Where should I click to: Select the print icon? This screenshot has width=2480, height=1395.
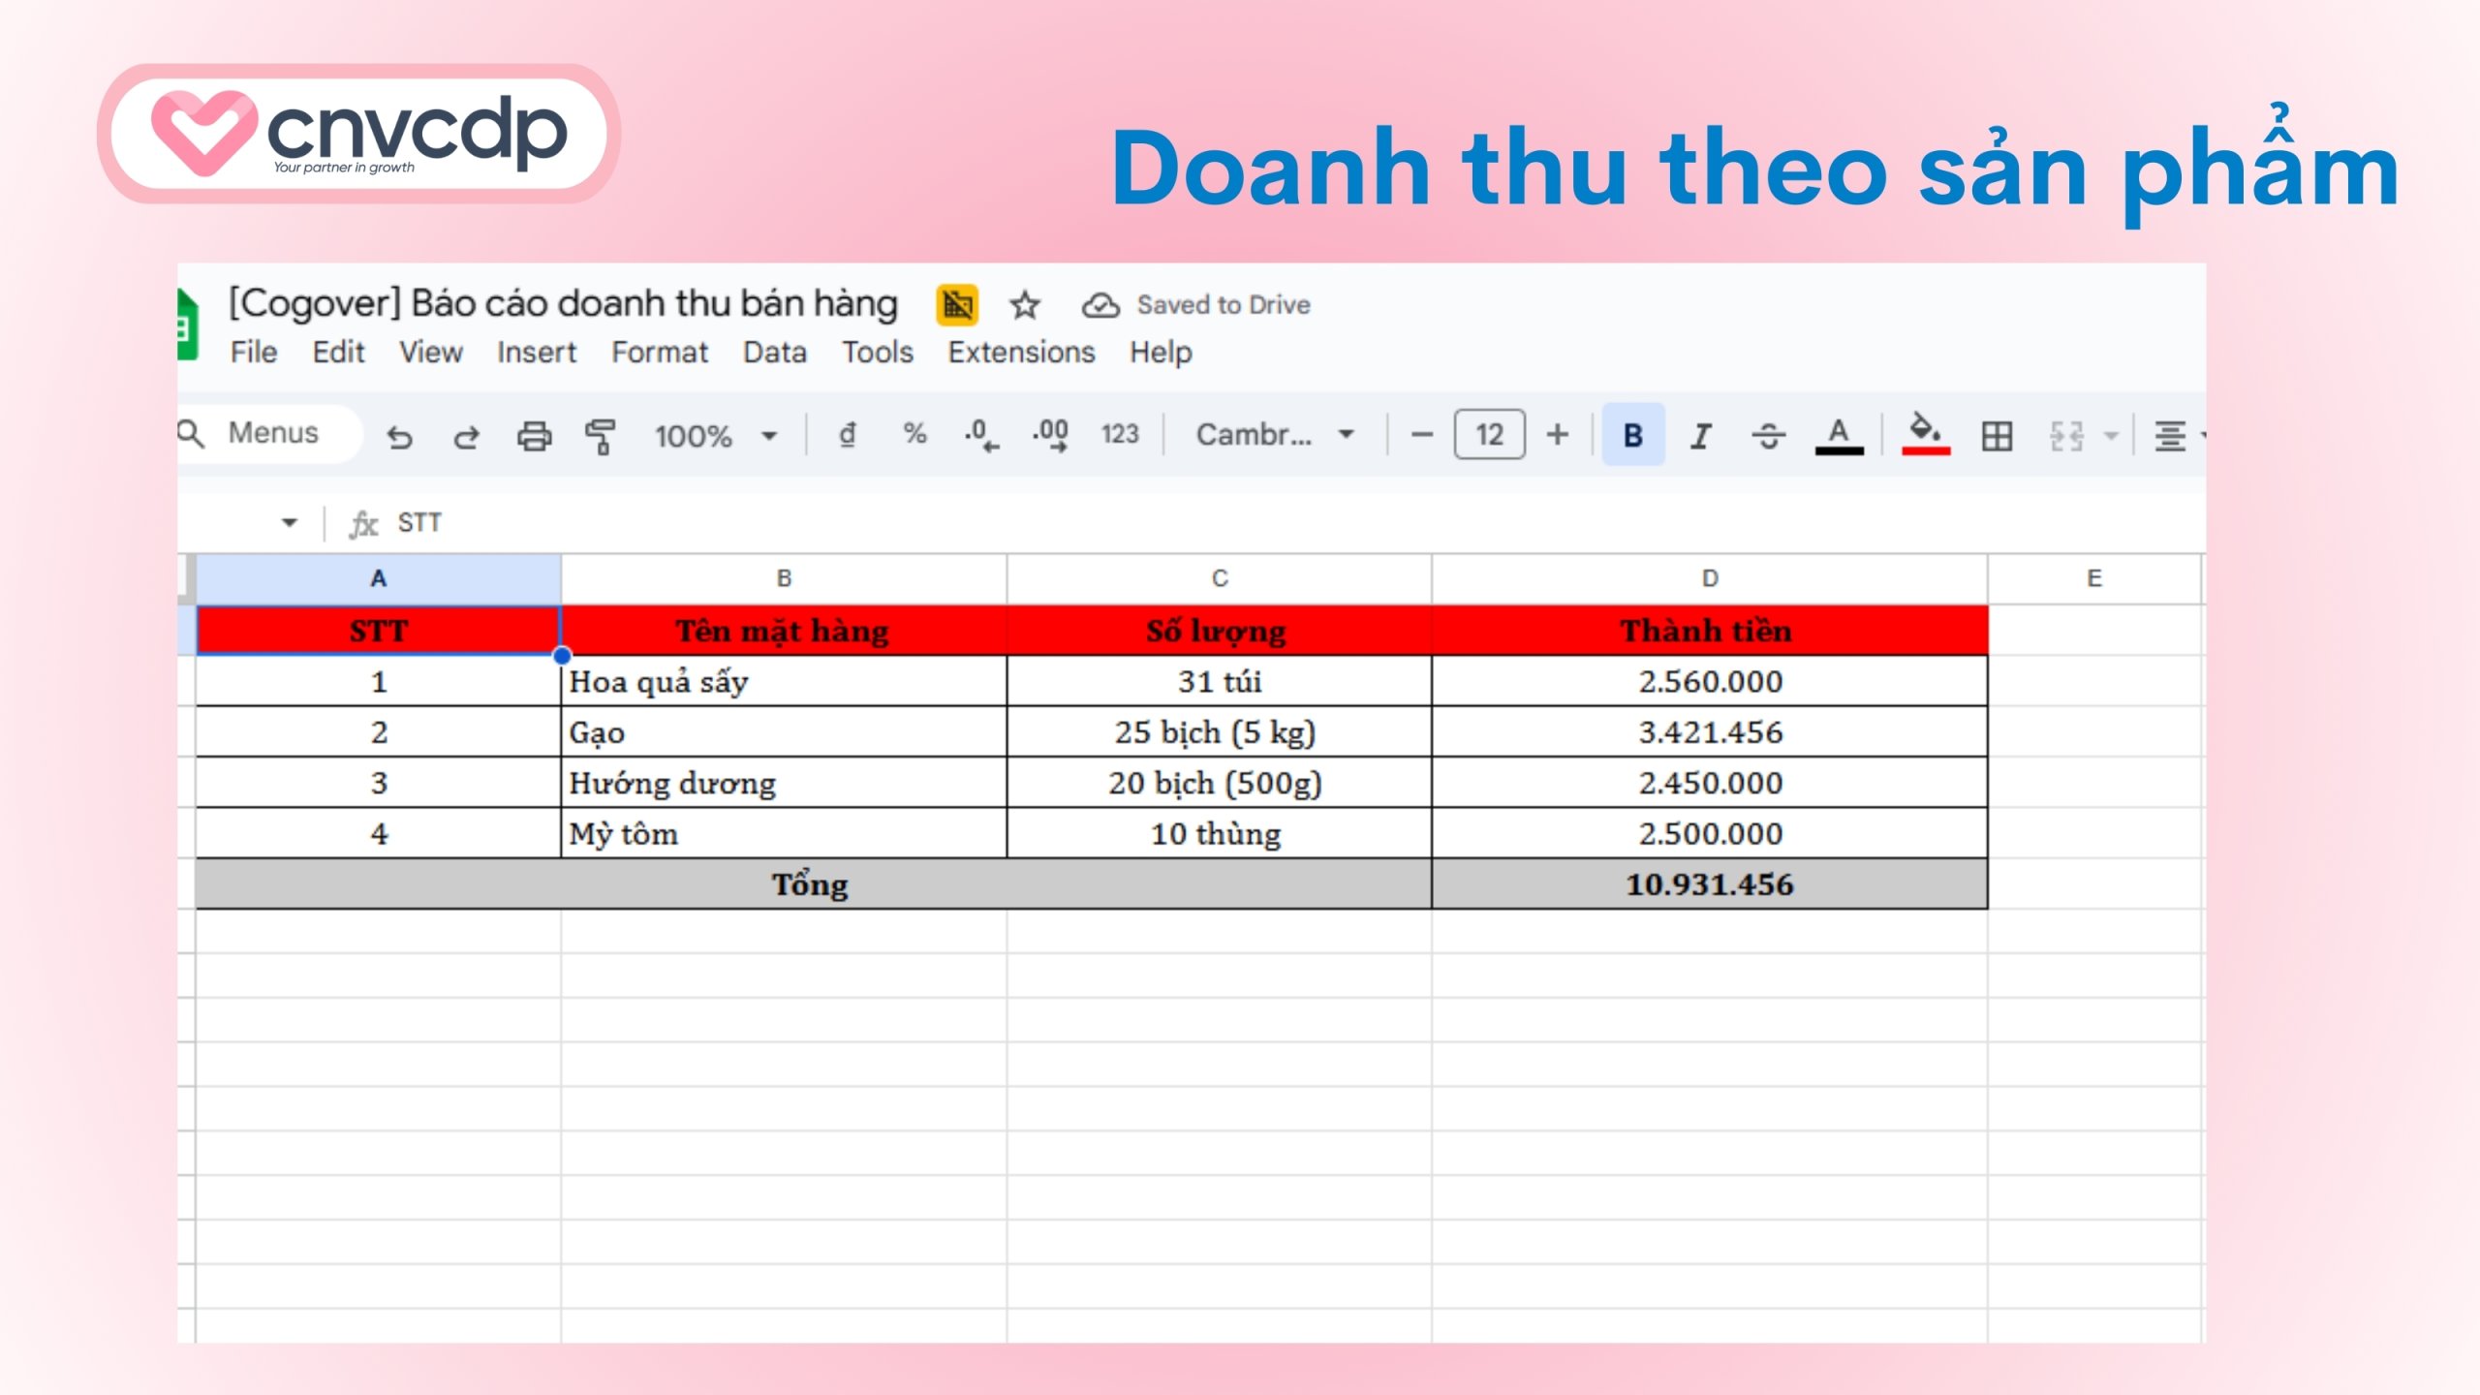tap(538, 436)
